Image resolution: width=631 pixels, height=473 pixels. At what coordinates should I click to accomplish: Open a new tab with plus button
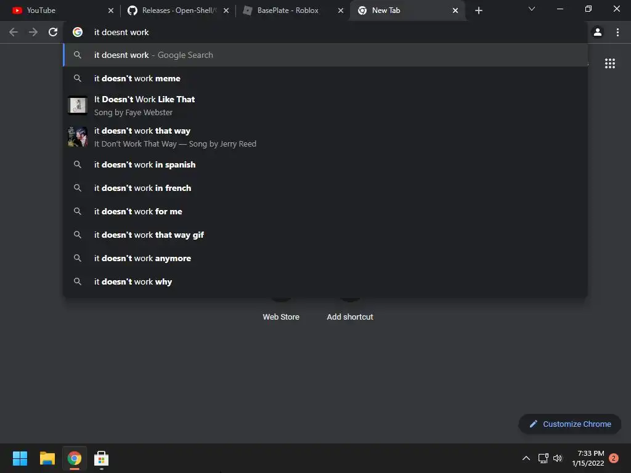(478, 10)
